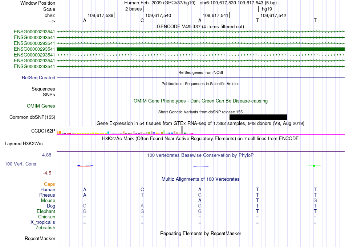Open the Common dbSNP(155) track label
This screenshot has width=345, height=247.
32,117
